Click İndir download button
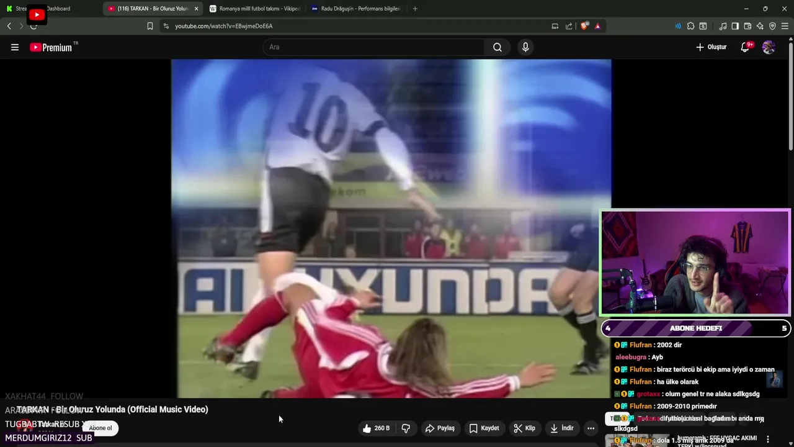 tap(561, 428)
